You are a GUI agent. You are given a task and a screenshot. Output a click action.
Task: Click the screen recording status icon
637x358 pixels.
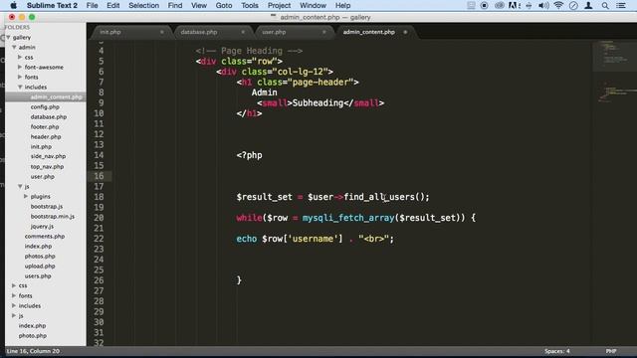pyautogui.click(x=485, y=5)
